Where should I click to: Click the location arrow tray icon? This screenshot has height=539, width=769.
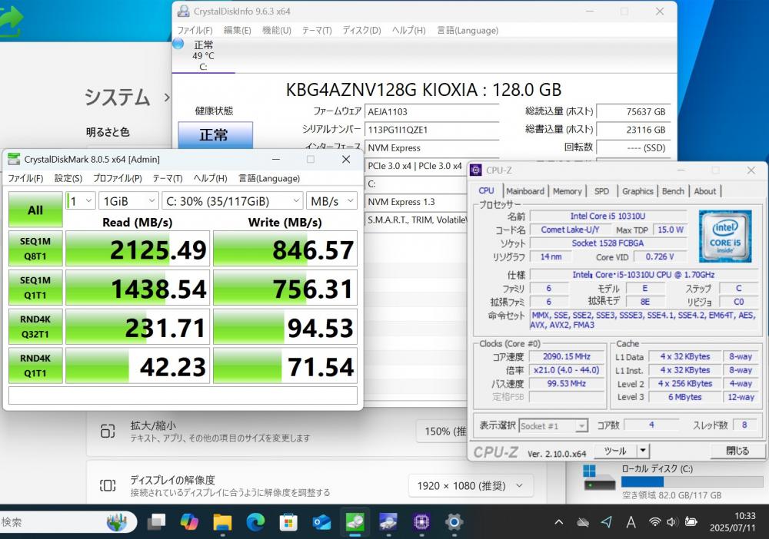coord(607,522)
